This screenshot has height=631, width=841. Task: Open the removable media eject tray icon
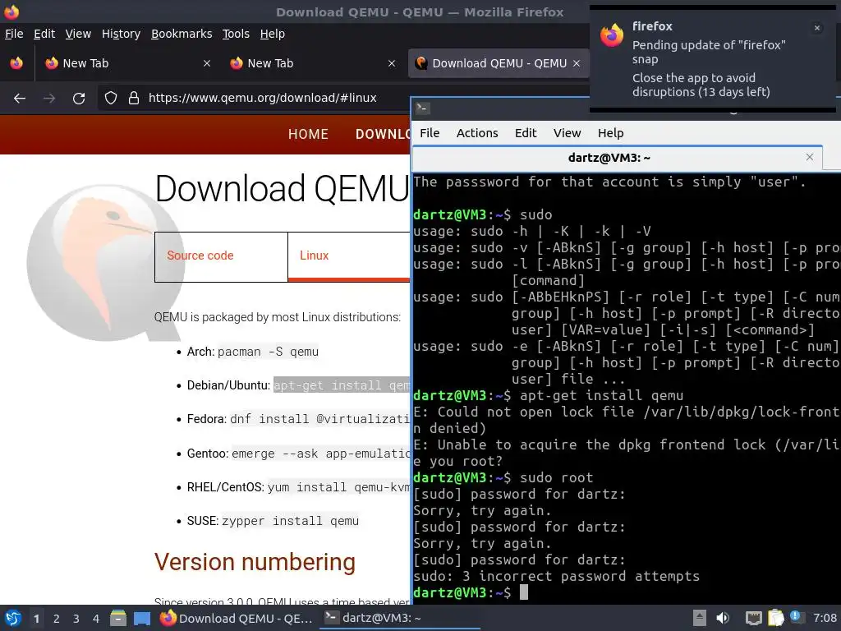700,618
